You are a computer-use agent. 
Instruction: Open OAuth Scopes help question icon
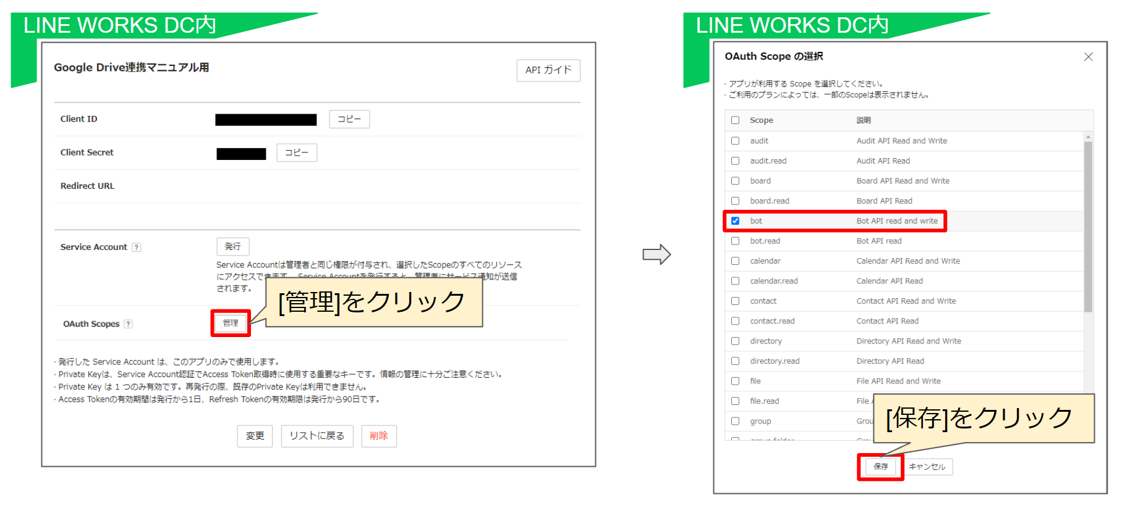pos(128,324)
